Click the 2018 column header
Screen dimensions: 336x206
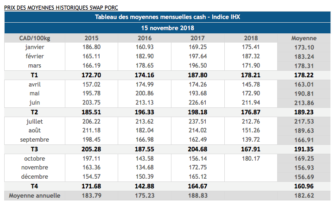click(x=250, y=38)
